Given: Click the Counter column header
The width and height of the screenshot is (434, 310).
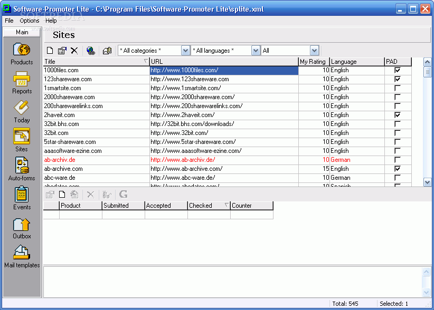Looking at the screenshot, I should pos(252,206).
